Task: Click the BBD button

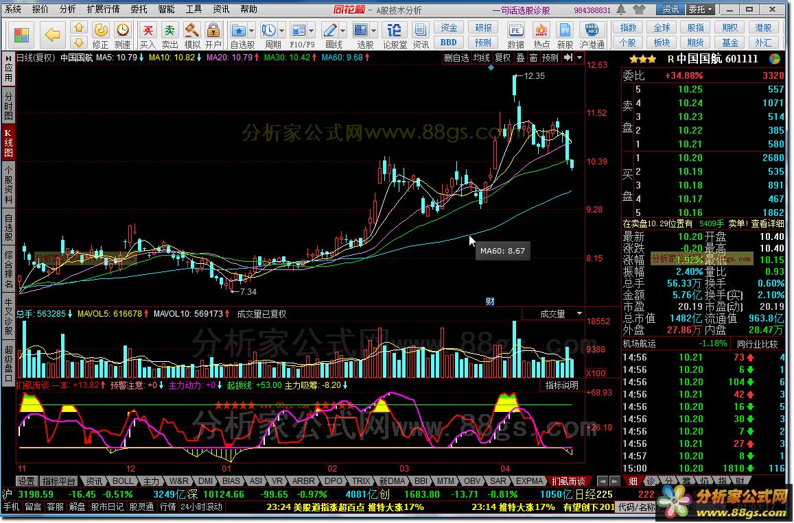Action: [x=449, y=42]
